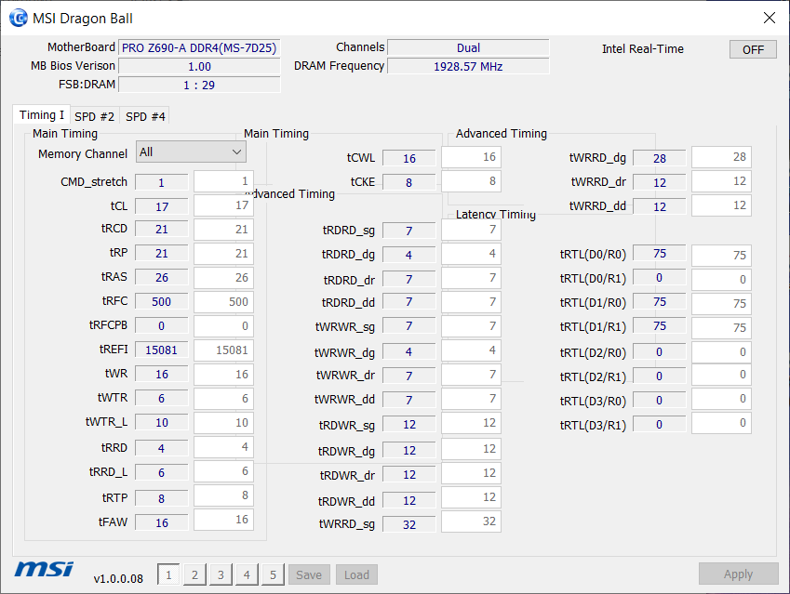Click the Channels value Dual
This screenshot has height=594, width=790.
point(468,47)
